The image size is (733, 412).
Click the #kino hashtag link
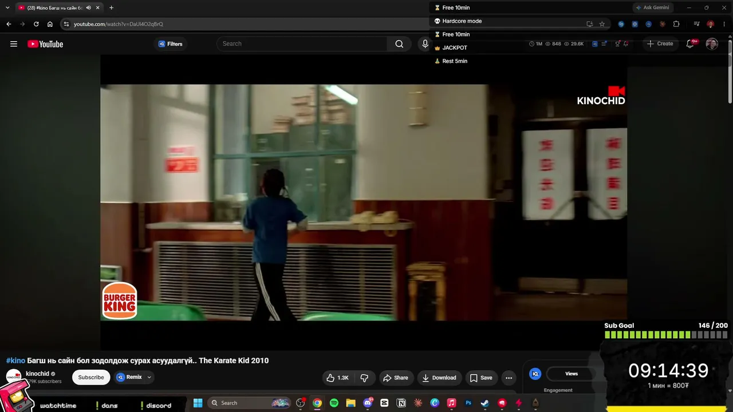(x=15, y=360)
